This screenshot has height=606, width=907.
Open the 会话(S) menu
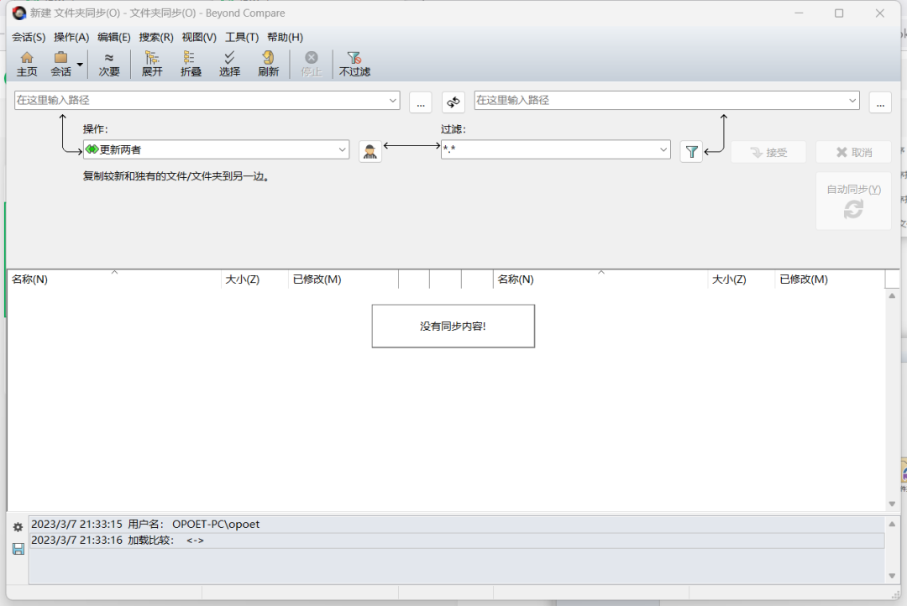pos(29,37)
